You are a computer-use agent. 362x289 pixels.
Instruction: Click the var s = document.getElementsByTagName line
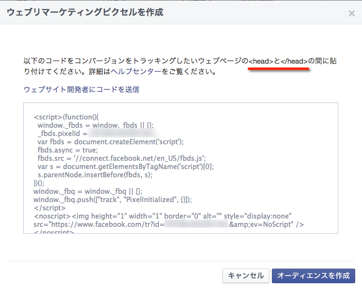click(126, 167)
